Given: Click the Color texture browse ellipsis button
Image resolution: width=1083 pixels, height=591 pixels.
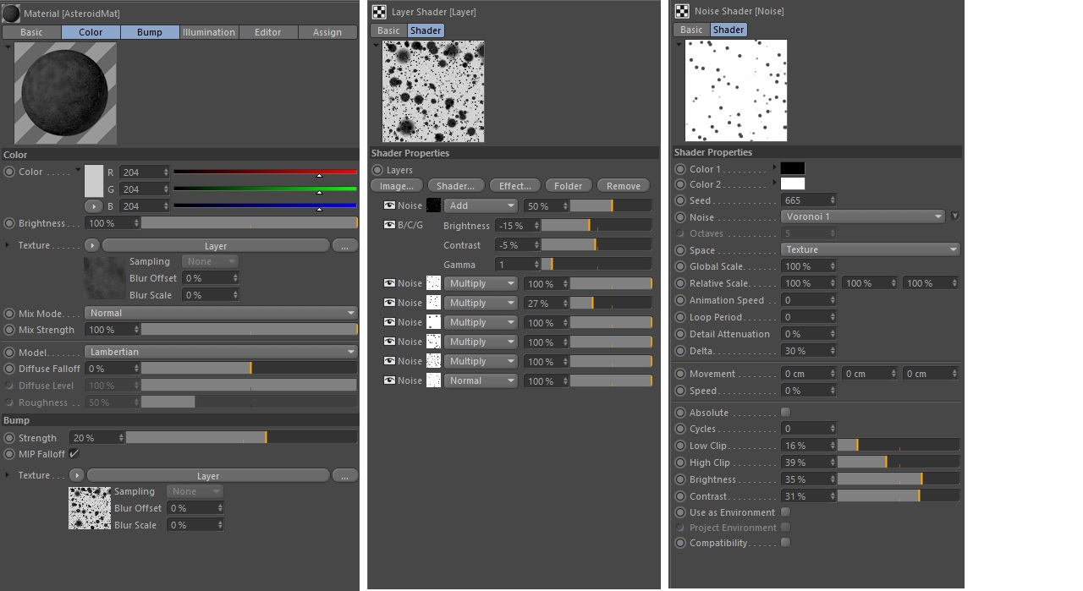Looking at the screenshot, I should (x=344, y=246).
